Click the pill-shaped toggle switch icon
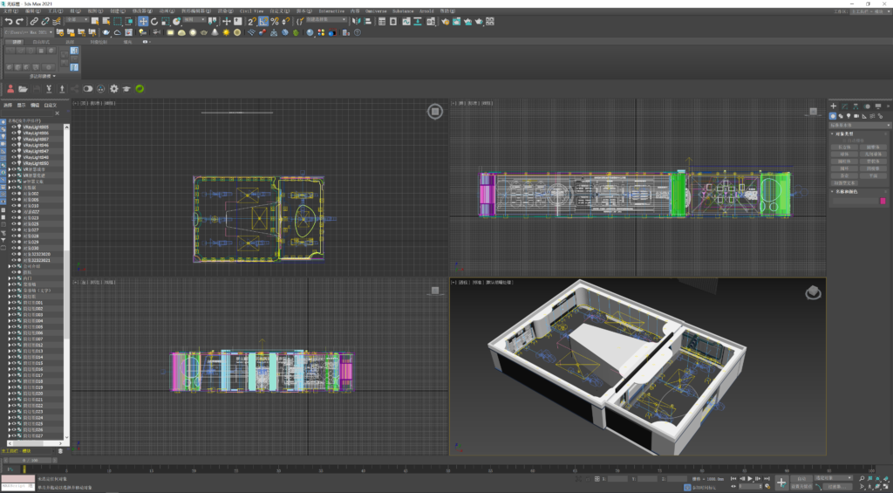This screenshot has height=493, width=893. coord(88,88)
